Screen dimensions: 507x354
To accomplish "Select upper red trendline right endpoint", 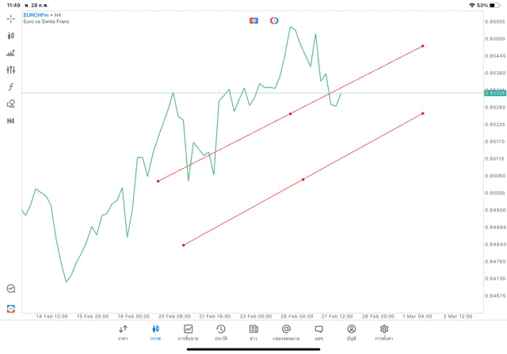I will (423, 46).
